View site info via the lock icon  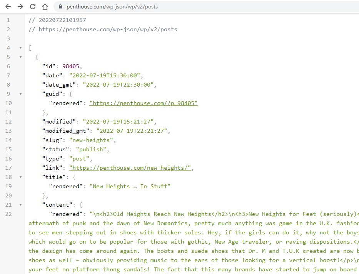pos(60,7)
